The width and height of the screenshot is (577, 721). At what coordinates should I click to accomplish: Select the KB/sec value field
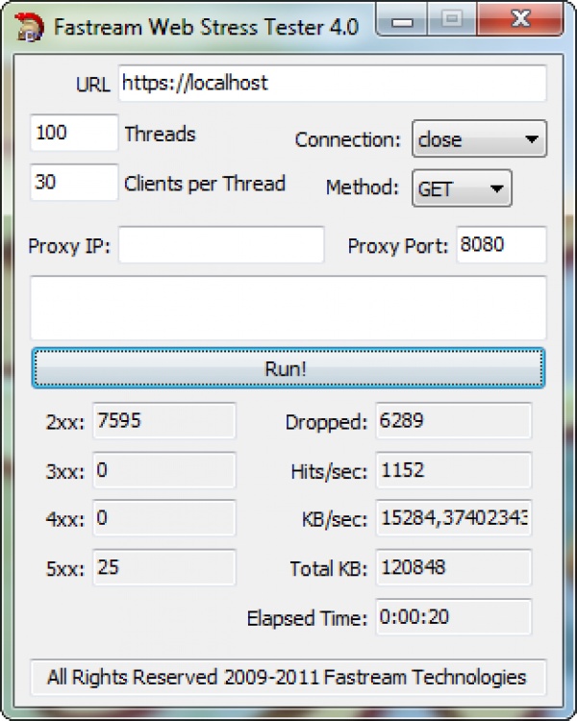click(x=454, y=518)
